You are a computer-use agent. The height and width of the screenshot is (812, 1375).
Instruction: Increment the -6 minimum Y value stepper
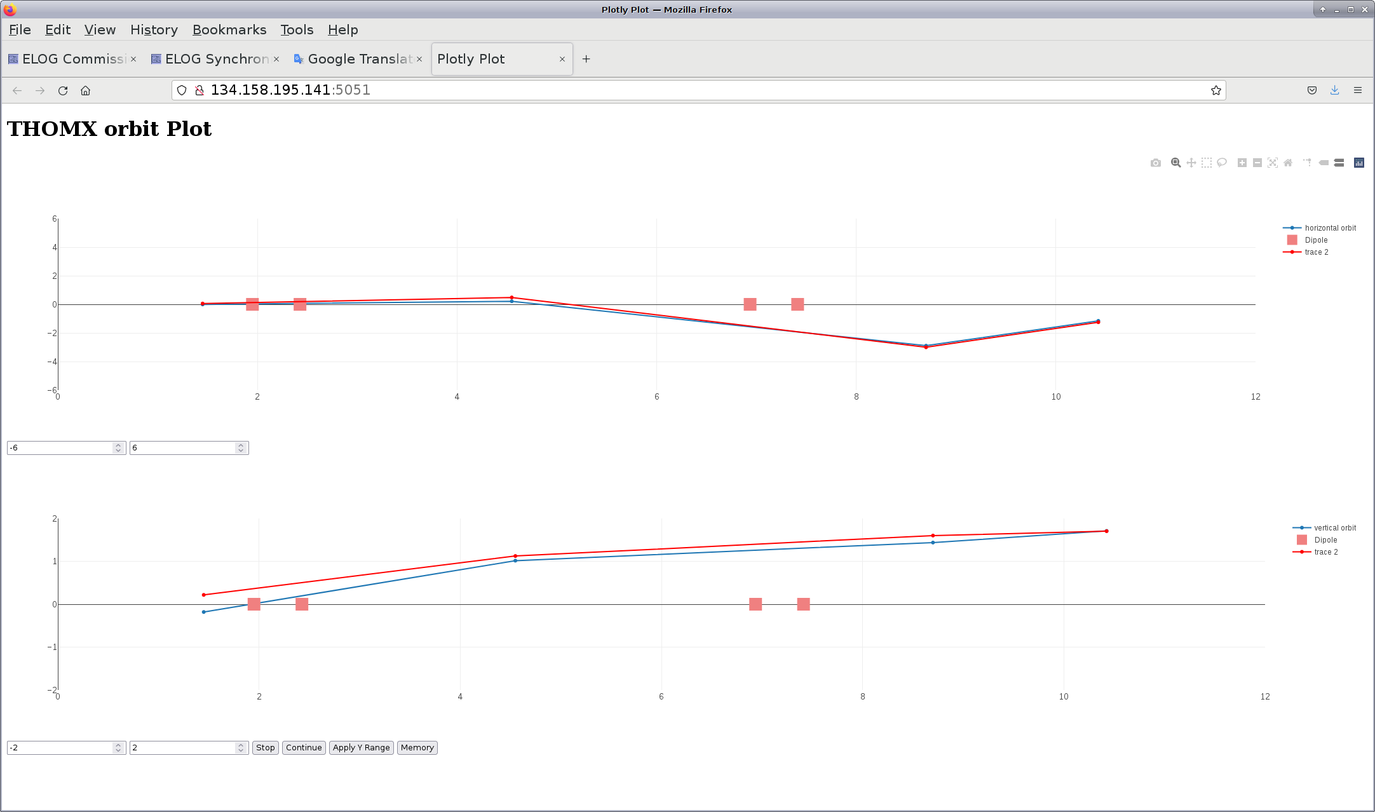click(118, 445)
